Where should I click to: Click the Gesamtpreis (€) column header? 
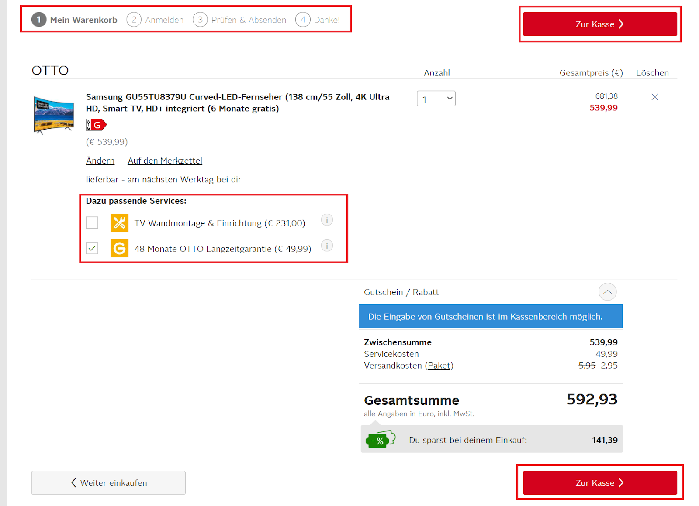591,73
